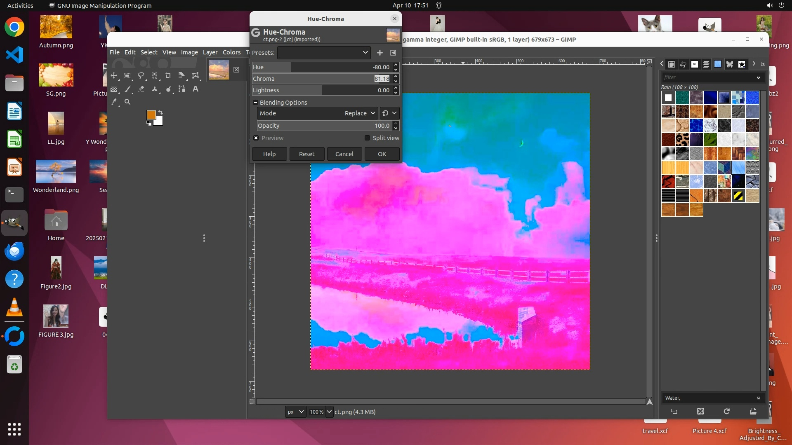This screenshot has height=445, width=792.
Task: Open the px unit dropdown
Action: click(x=295, y=412)
